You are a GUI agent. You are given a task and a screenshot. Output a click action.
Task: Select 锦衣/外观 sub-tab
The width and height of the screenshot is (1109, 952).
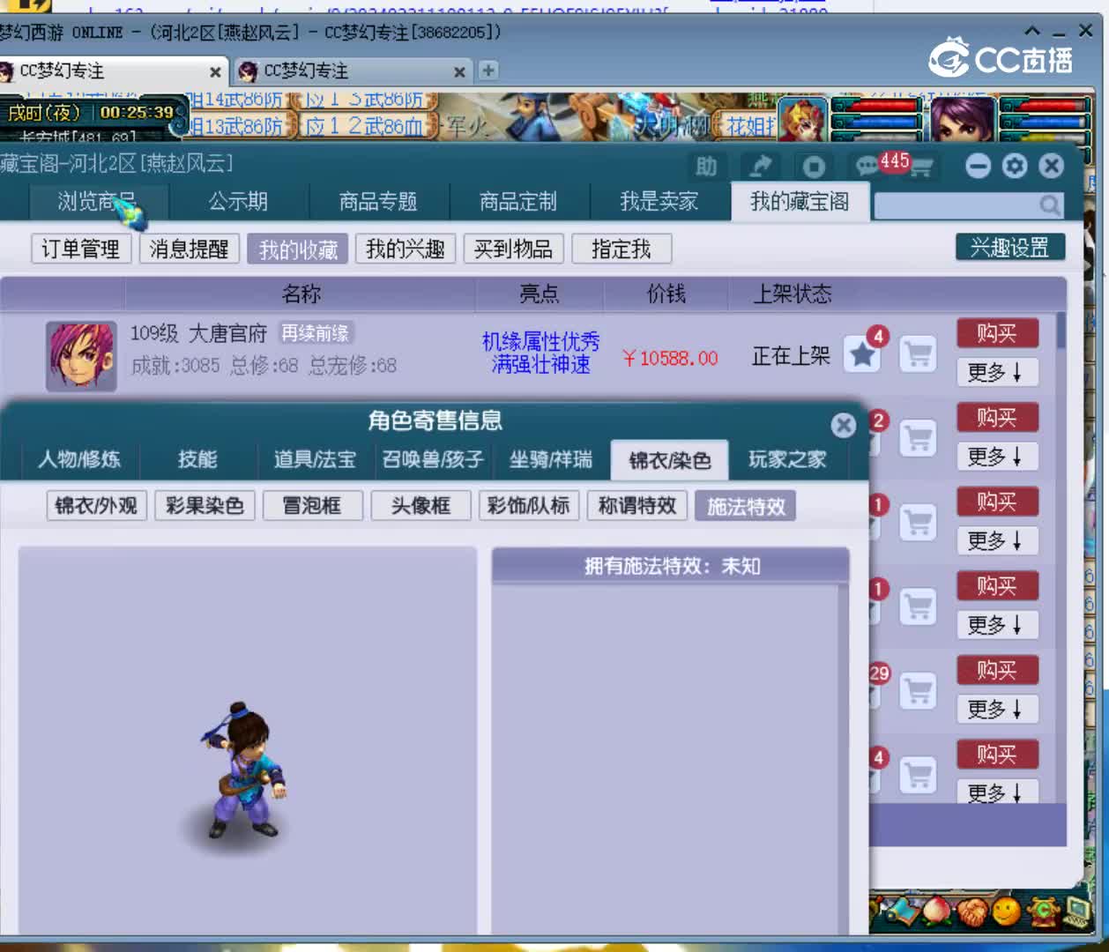96,506
